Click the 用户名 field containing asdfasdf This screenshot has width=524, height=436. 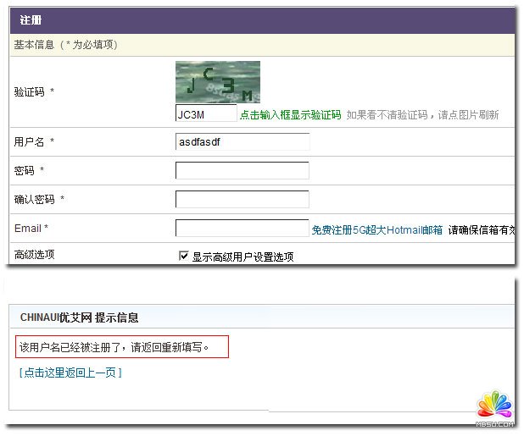[x=242, y=142]
